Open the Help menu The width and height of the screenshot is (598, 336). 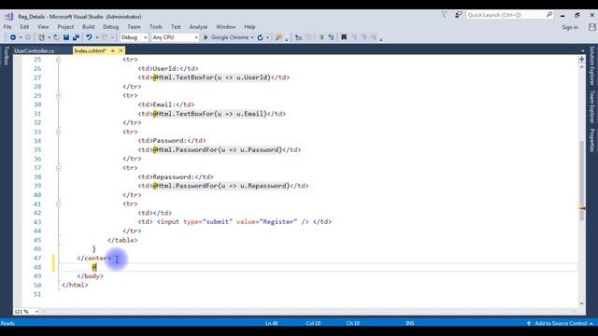pyautogui.click(x=249, y=27)
